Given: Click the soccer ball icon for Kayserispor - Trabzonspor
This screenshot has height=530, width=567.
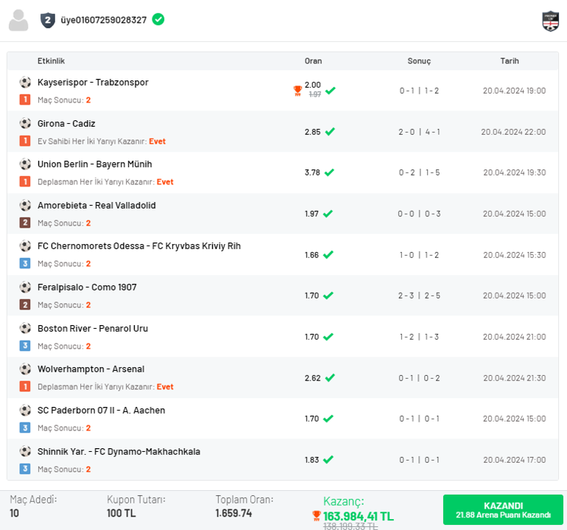Looking at the screenshot, I should [x=25, y=83].
